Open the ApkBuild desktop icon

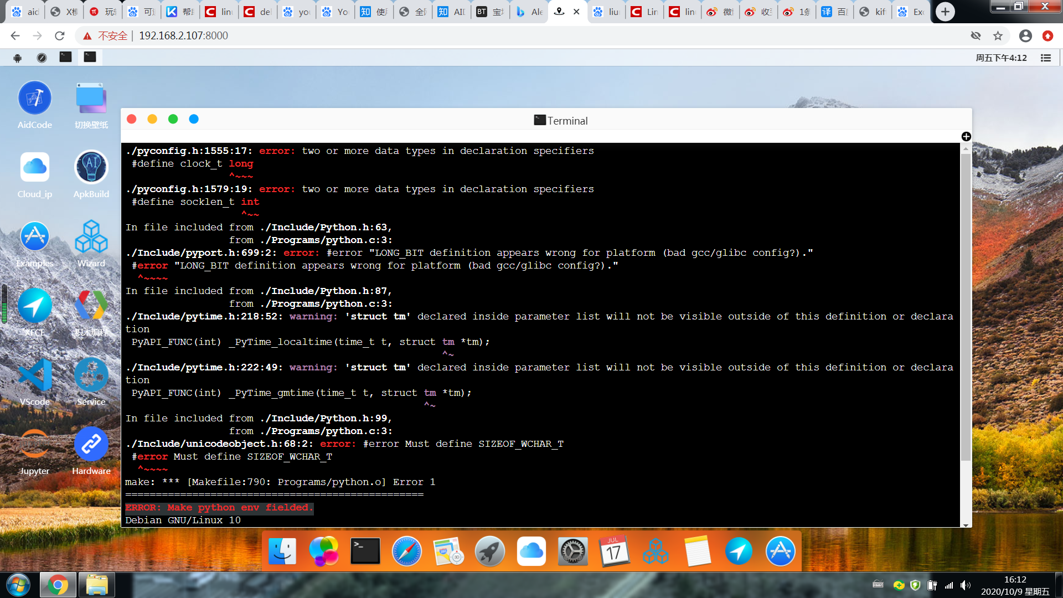click(91, 167)
